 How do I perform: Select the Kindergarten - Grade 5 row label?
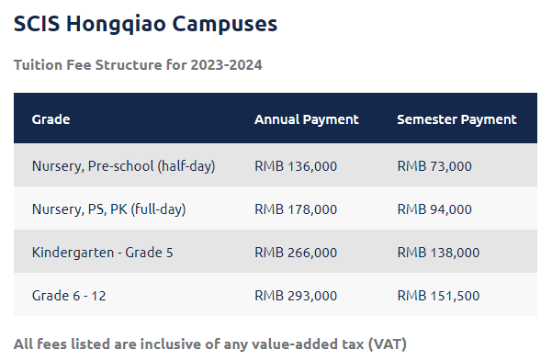coord(103,253)
